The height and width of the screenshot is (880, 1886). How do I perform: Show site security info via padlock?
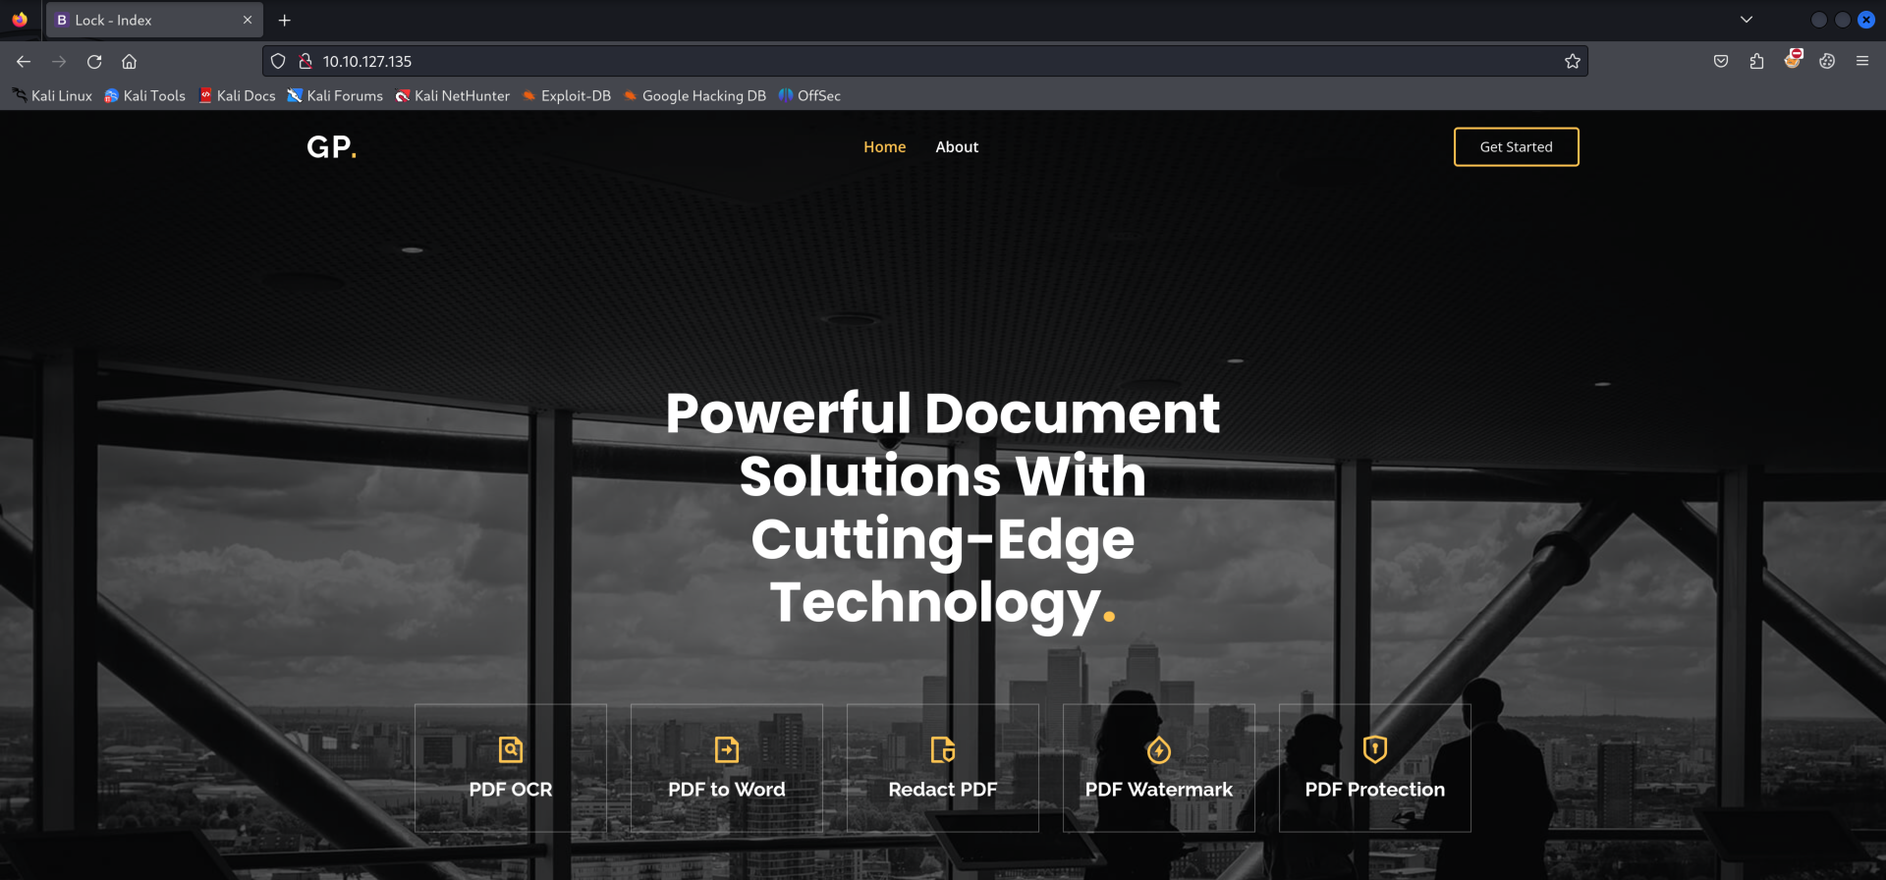305,62
